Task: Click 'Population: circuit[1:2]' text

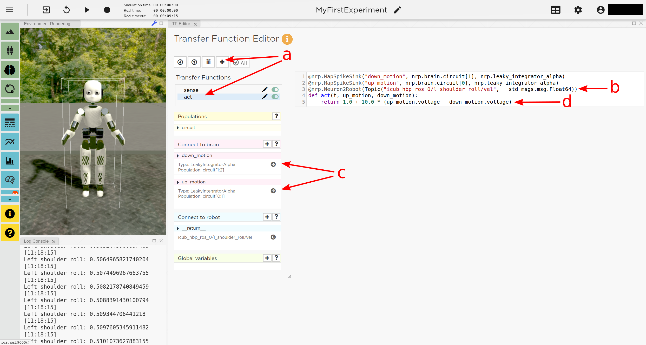Action: (x=201, y=170)
